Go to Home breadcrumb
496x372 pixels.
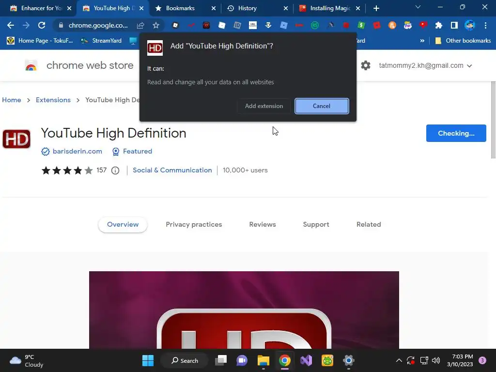(x=12, y=100)
